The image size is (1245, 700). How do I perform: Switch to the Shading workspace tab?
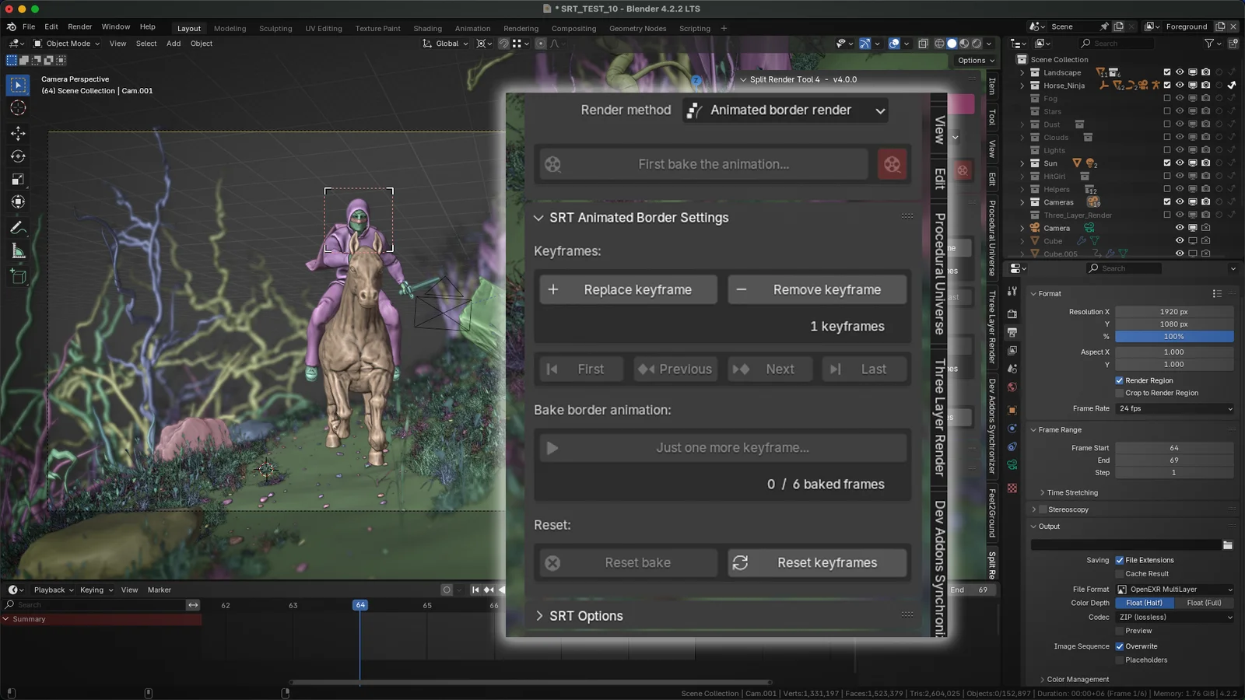(x=427, y=28)
